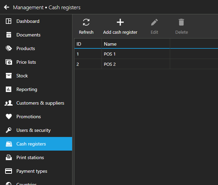
Task: Click the Management • Cash registers title
Action: [47, 7]
